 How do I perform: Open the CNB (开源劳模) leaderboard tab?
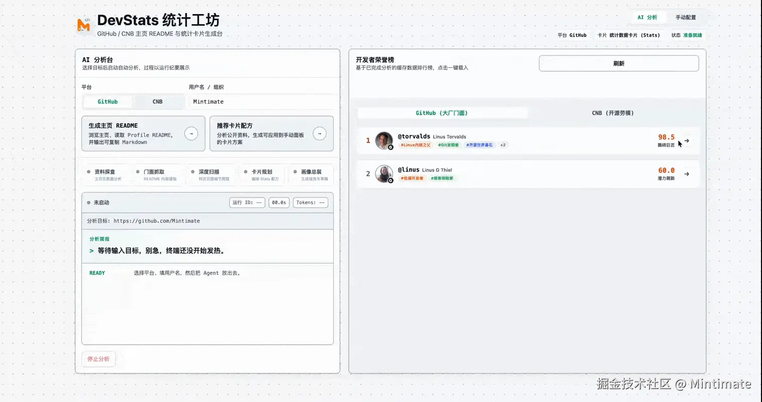click(613, 113)
